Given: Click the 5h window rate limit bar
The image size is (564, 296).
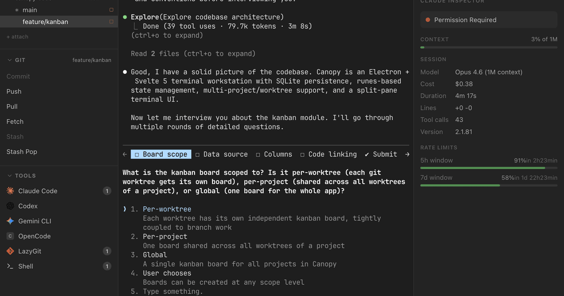Looking at the screenshot, I should click(489, 168).
